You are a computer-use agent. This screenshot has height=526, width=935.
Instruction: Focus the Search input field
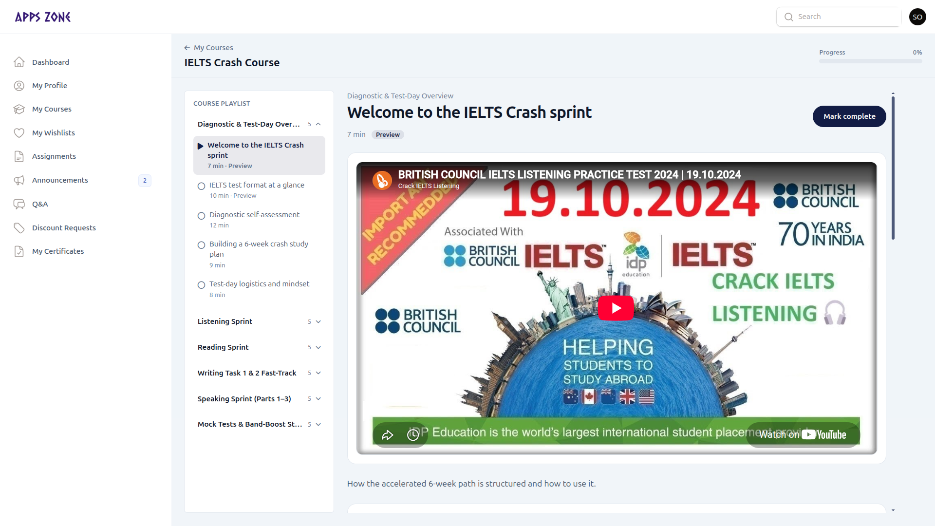(x=839, y=17)
